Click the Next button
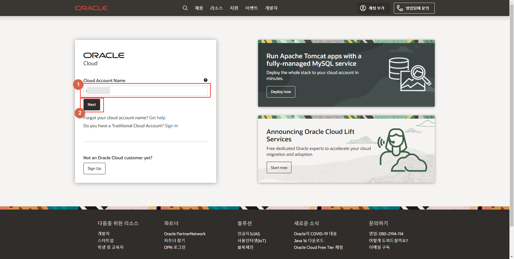514x259 pixels. click(92, 105)
